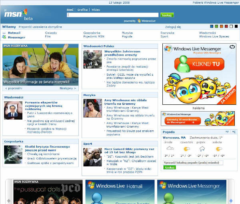Open Gospodarka navigation link
Viewport: 240px width, 204px height.
coord(92,33)
